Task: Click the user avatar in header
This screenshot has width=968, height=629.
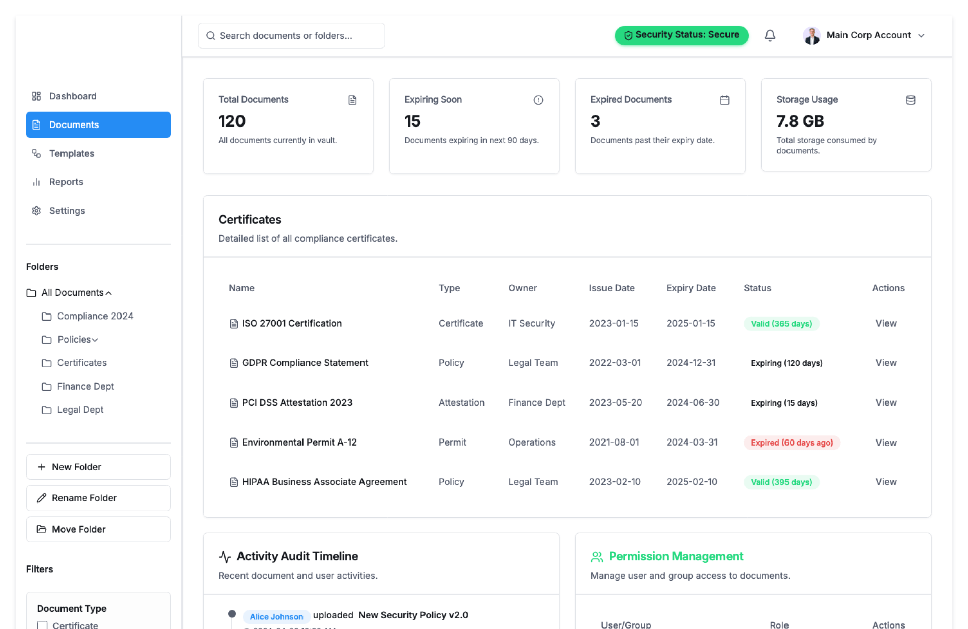Action: tap(812, 35)
